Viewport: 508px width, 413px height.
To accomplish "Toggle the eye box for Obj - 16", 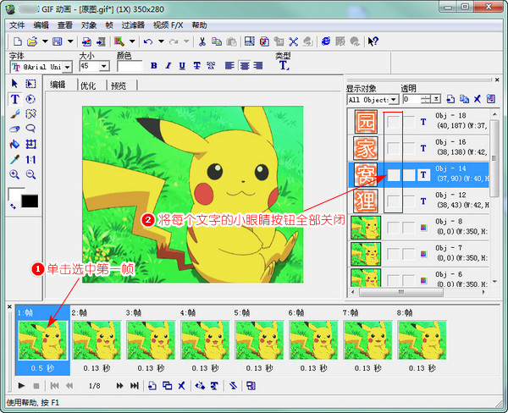I will [394, 148].
